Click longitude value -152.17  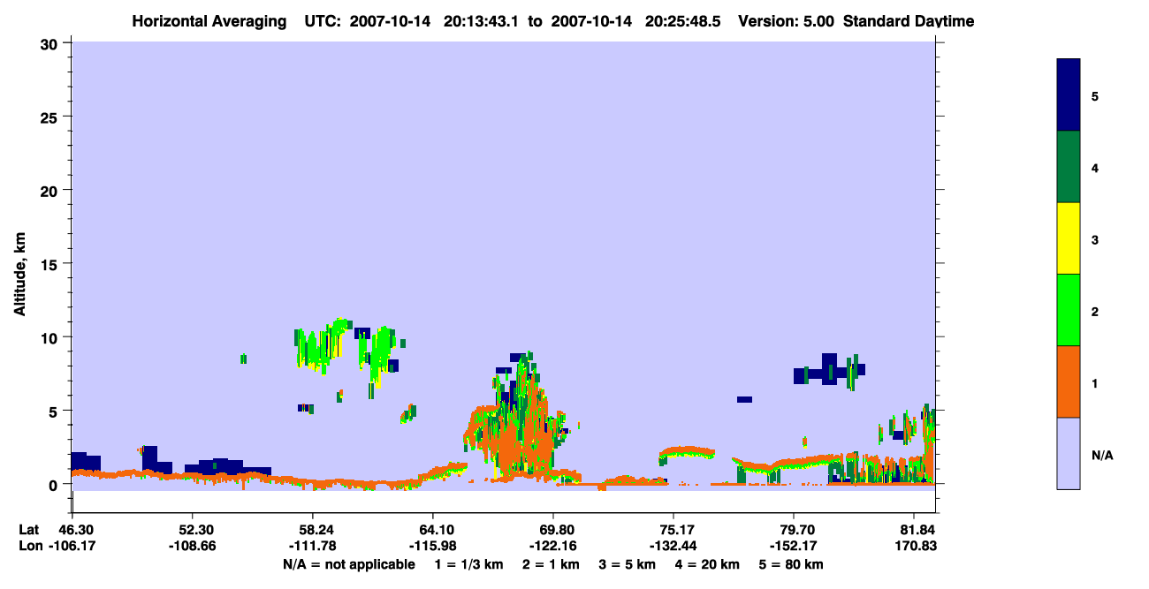(x=795, y=546)
